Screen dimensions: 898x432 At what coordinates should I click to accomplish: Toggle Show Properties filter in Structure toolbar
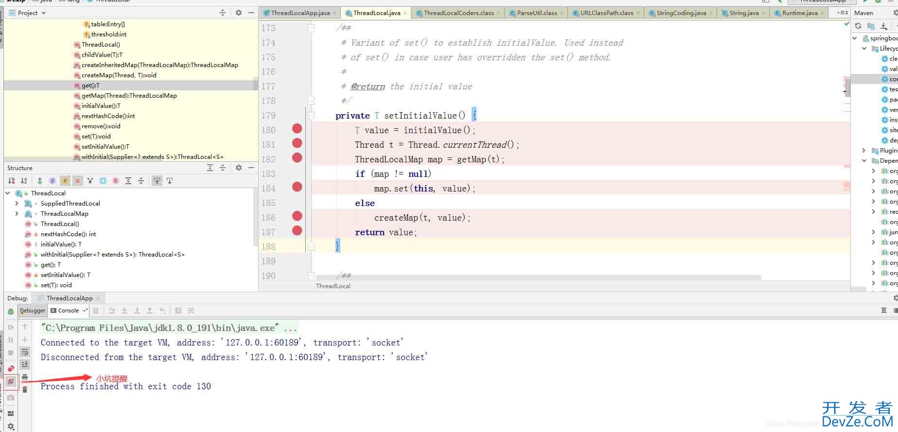[53, 181]
